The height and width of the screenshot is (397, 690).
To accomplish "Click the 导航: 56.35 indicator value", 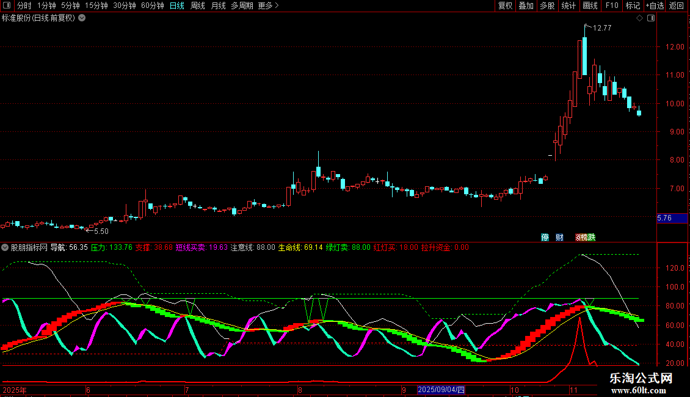I will (x=69, y=247).
